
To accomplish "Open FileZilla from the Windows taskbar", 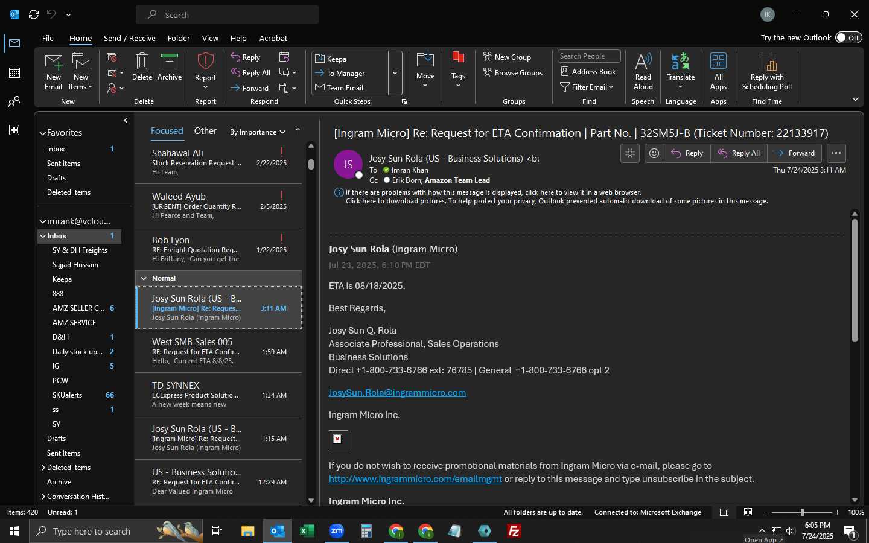I will coord(514,531).
